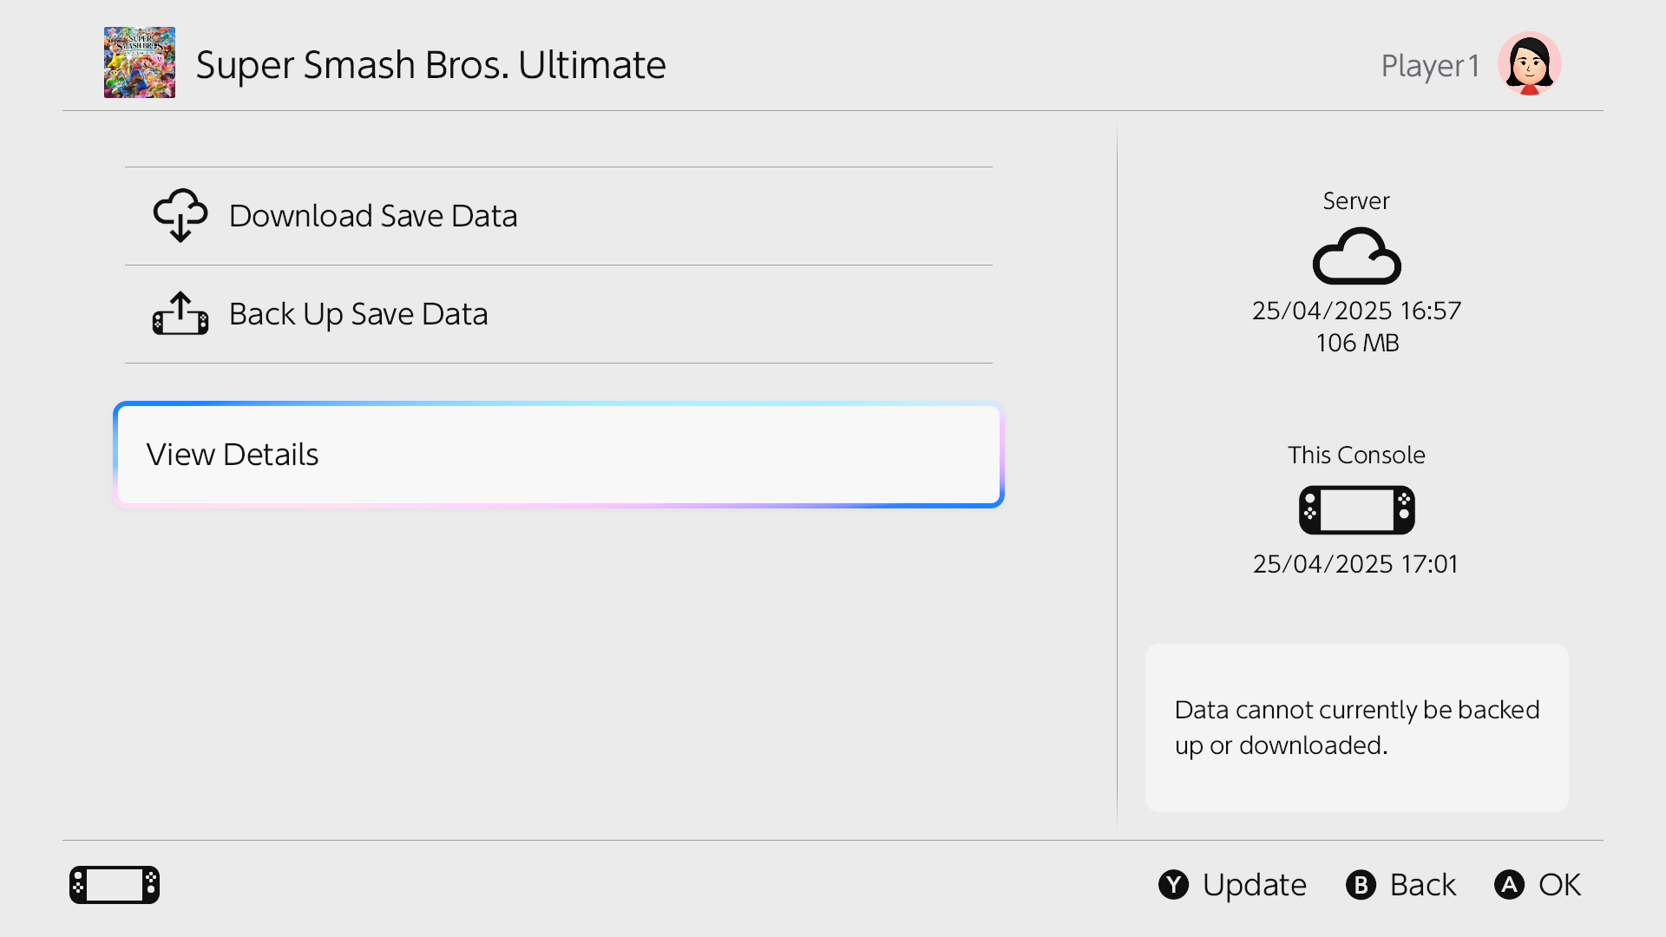Click the Server cloud icon
Viewport: 1666px width, 937px height.
click(1356, 256)
